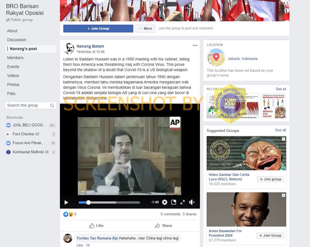Open the 6 comments link
This screenshot has height=247, width=310.
coord(170,214)
